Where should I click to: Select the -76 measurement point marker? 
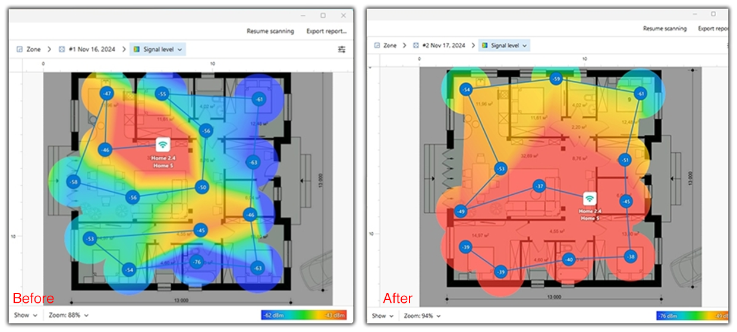click(196, 261)
